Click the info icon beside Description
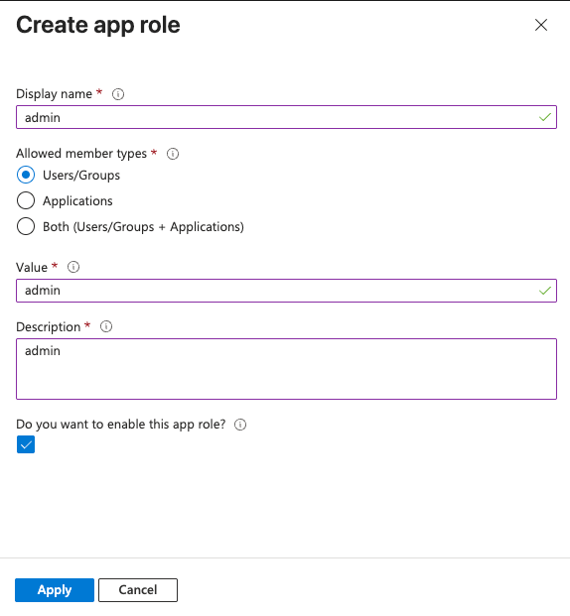Image resolution: width=570 pixels, height=616 pixels. click(106, 326)
